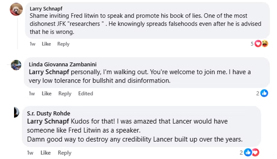Reply to S.r. Dusty Rohde's comment
277x159 pixels.
click(64, 153)
